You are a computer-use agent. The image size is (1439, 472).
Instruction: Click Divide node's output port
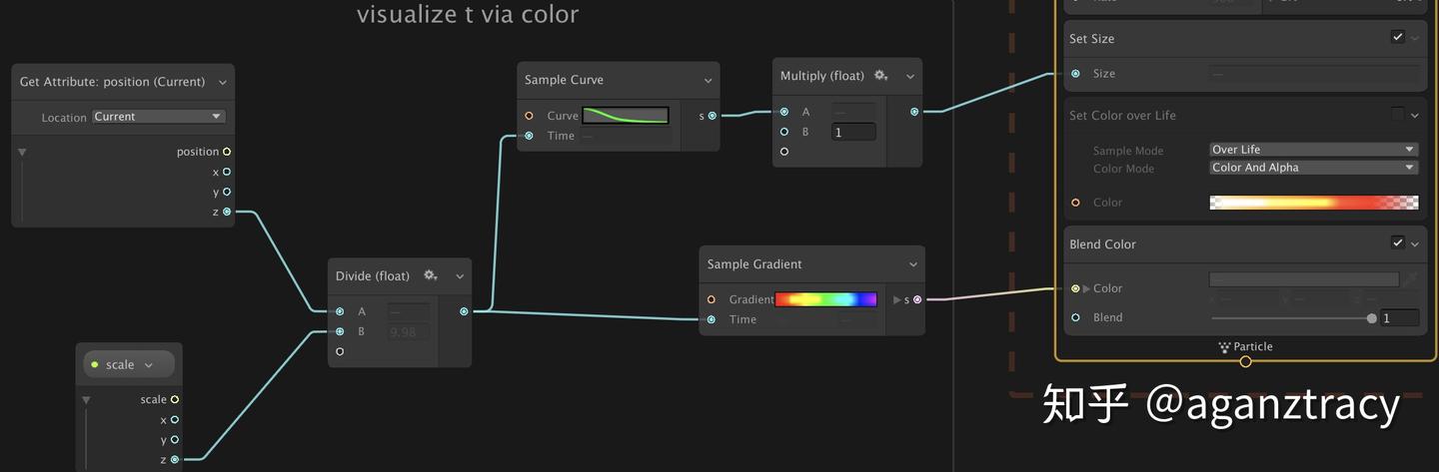click(464, 311)
